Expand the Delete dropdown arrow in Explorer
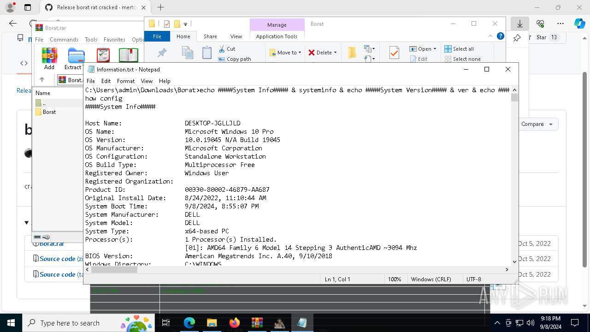 pyautogui.click(x=335, y=53)
